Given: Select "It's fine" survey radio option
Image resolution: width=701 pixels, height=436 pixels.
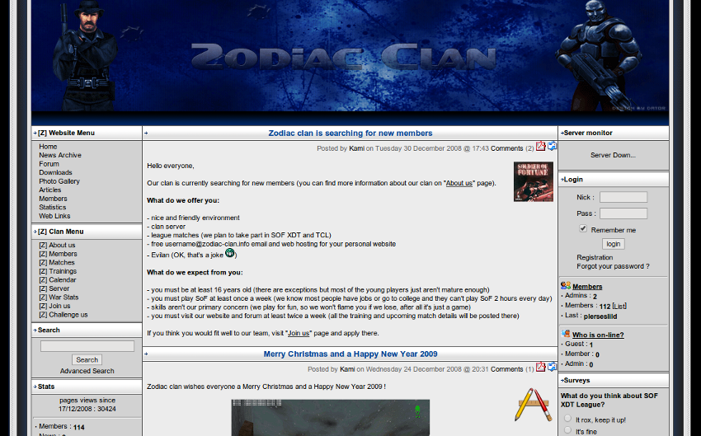Looking at the screenshot, I should 567,430.
